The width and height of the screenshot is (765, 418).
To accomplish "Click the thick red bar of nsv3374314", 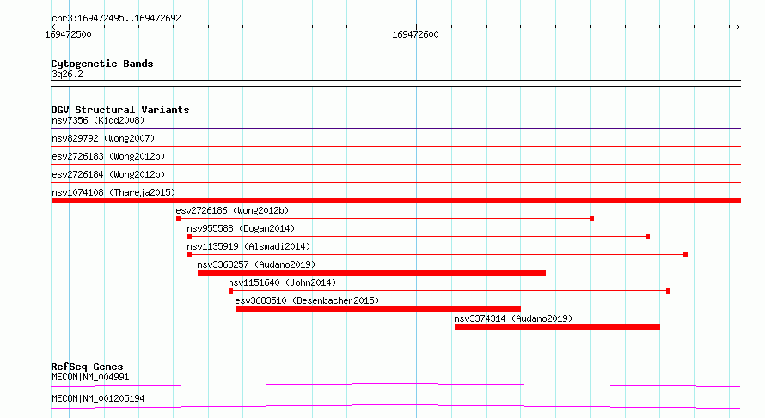I will (x=557, y=327).
